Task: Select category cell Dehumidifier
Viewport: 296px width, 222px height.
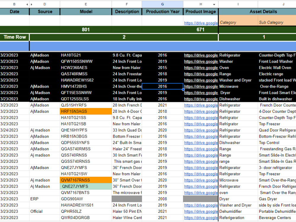Action: pos(238,211)
